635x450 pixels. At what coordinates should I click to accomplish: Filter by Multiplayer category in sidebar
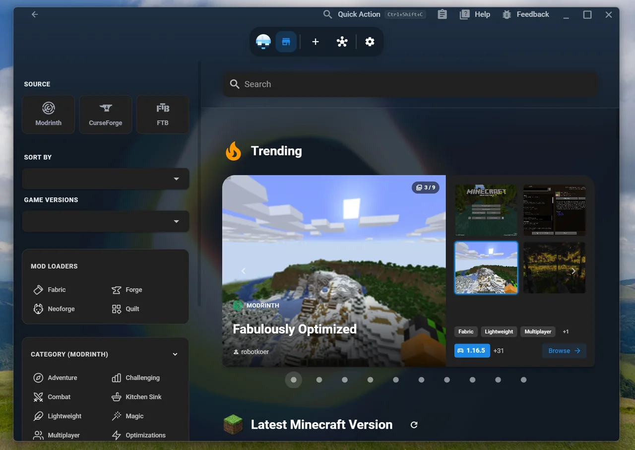pos(57,435)
